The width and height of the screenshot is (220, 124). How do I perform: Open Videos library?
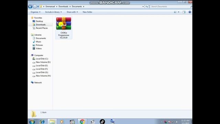click(39, 49)
